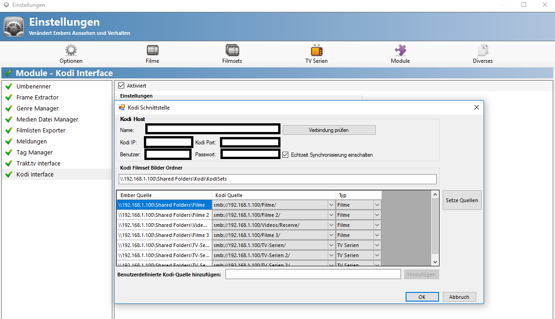Screen dimensions: 555x319
Task: Open the Module puzzle-piece icon
Action: tap(401, 50)
